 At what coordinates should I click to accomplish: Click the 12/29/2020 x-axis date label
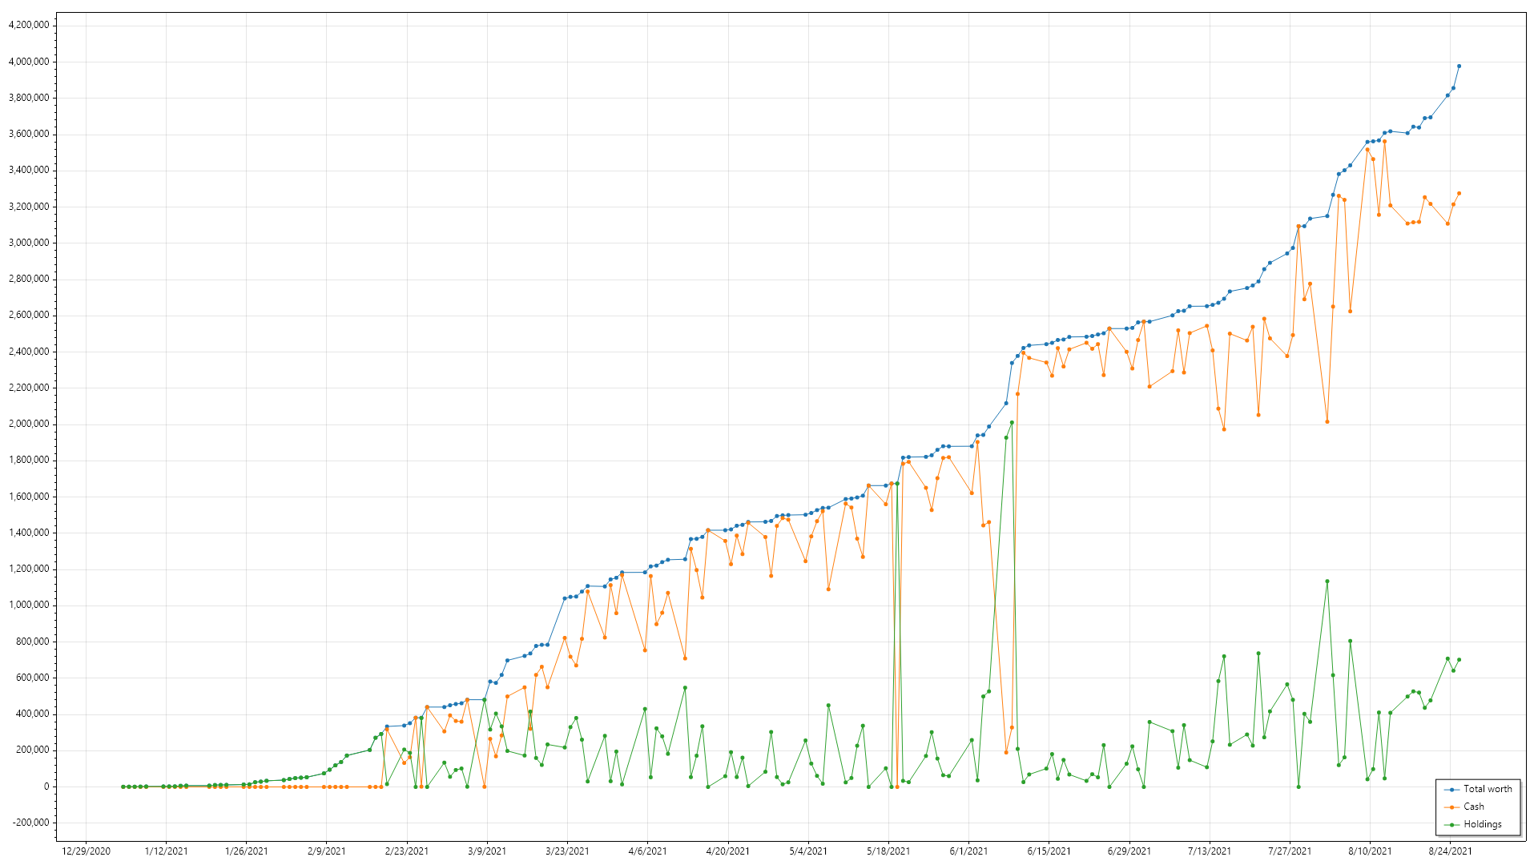[86, 851]
